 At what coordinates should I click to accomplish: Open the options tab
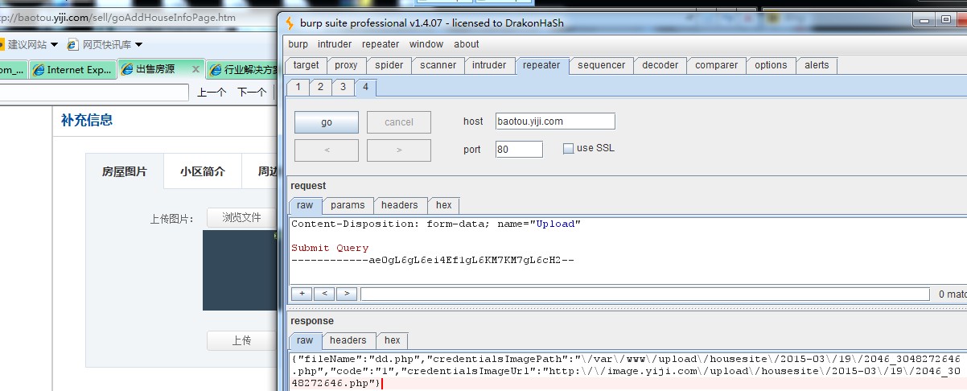click(x=771, y=65)
